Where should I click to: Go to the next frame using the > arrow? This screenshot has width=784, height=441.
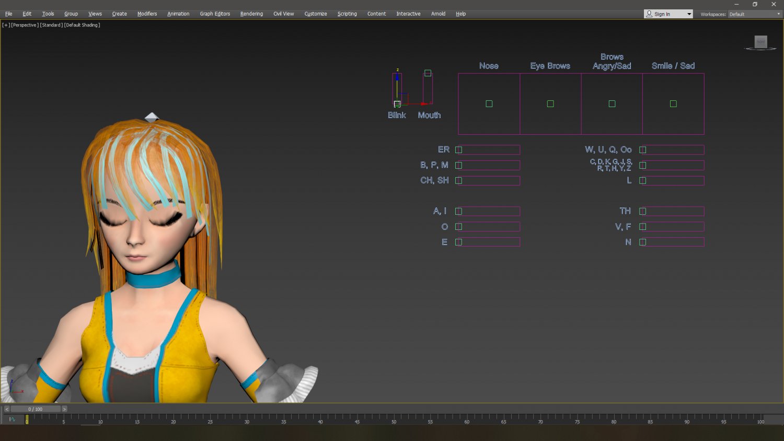coord(64,409)
